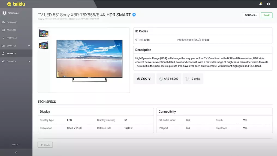Click the talkiu logo in header
This screenshot has height=156, width=277.
pyautogui.click(x=16, y=4)
